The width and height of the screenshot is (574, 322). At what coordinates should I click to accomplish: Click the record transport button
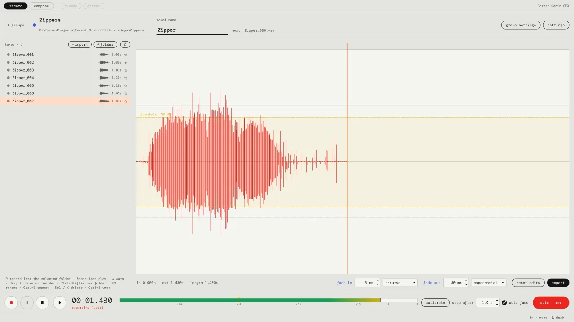(x=11, y=303)
